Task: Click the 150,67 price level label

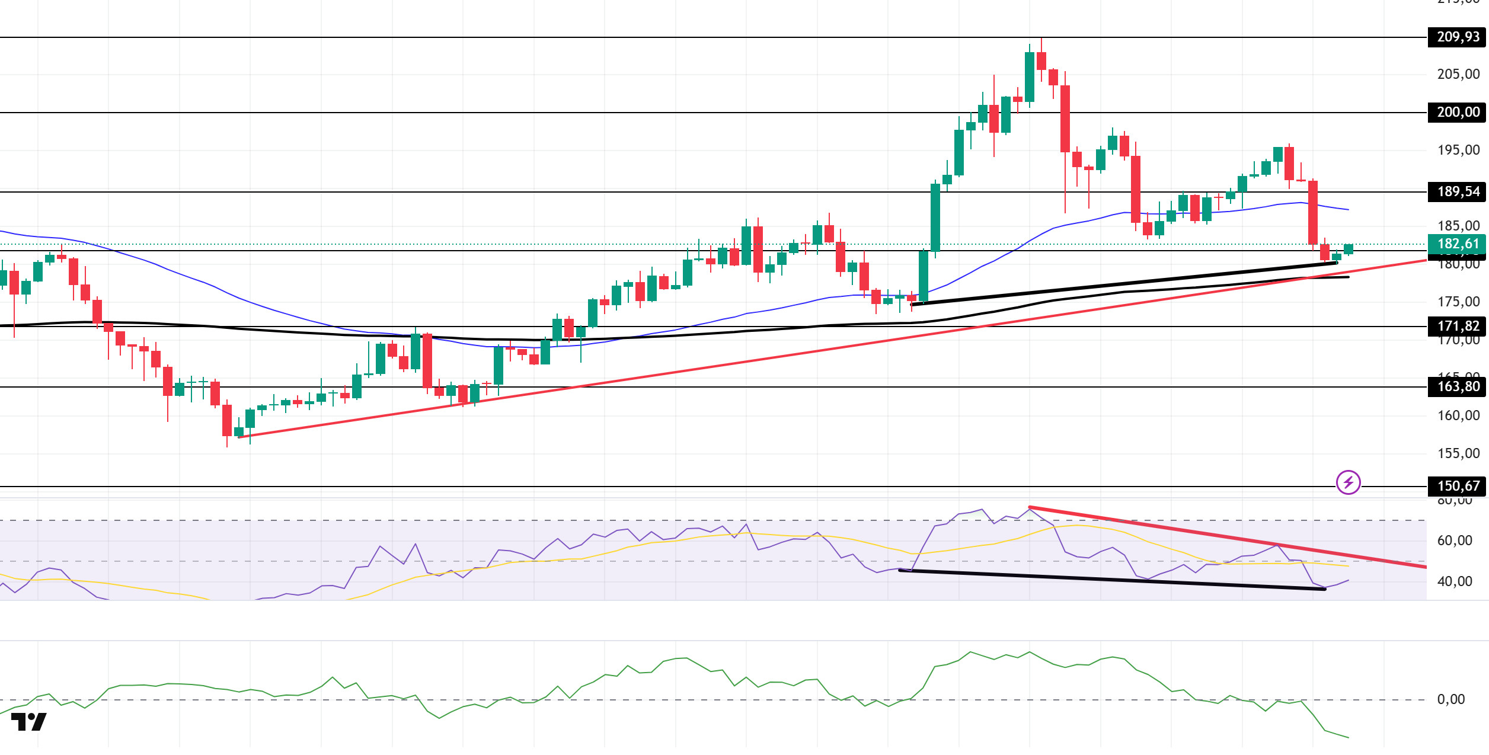Action: click(1458, 486)
